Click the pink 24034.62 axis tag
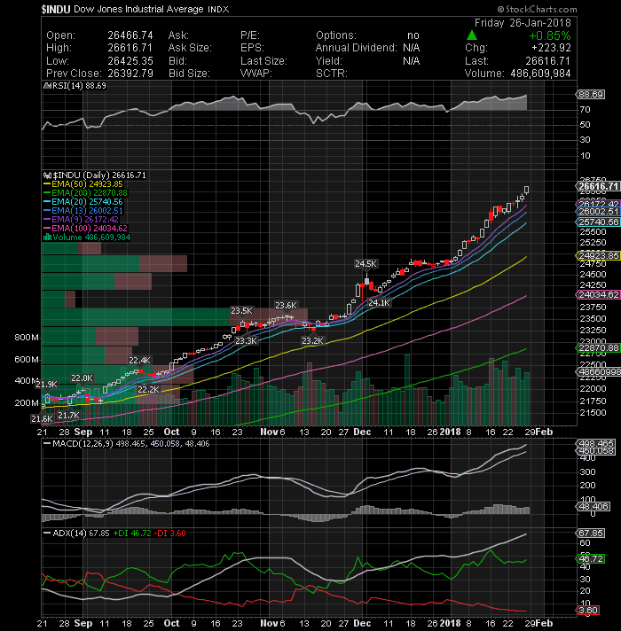Viewport: 621px width, 631px height. point(599,294)
